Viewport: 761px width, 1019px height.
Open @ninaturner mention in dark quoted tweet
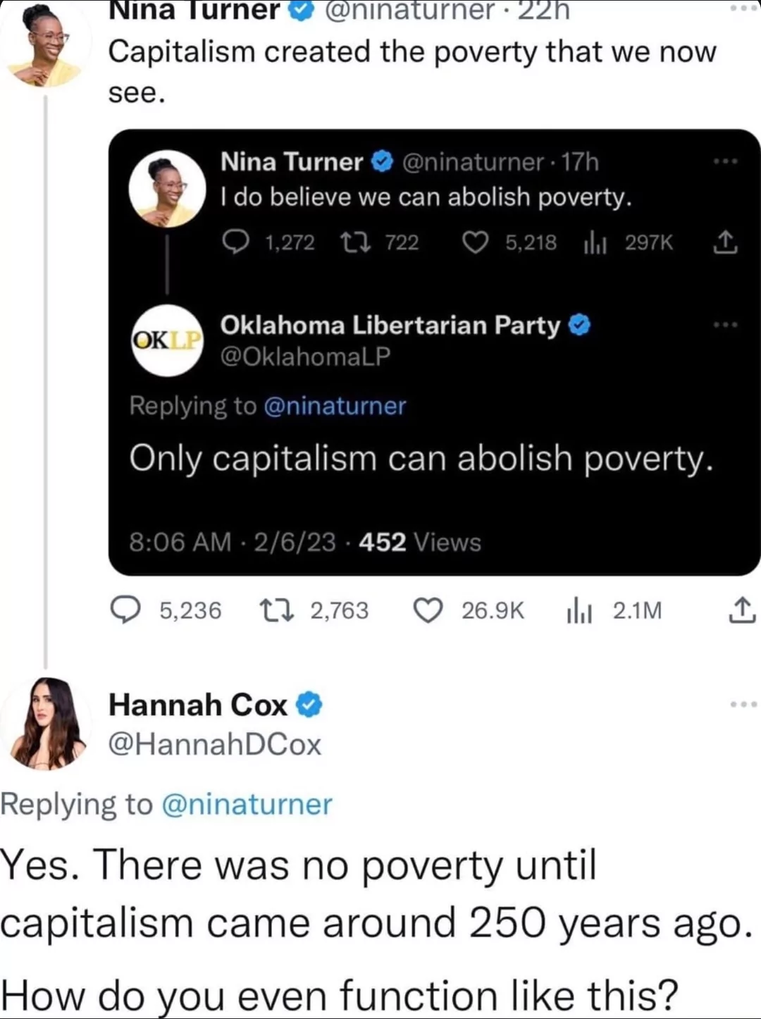(x=335, y=406)
